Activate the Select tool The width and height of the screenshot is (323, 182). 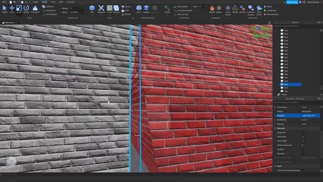point(5,9)
